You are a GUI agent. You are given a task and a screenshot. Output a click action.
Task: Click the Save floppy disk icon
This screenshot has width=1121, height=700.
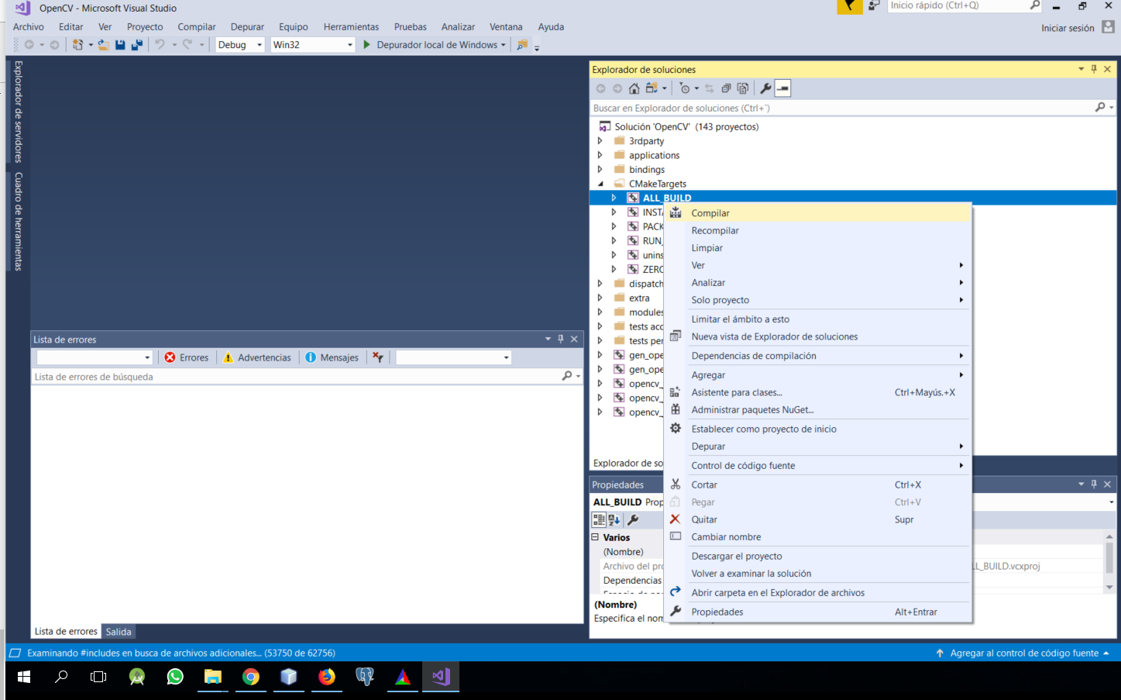click(x=120, y=45)
